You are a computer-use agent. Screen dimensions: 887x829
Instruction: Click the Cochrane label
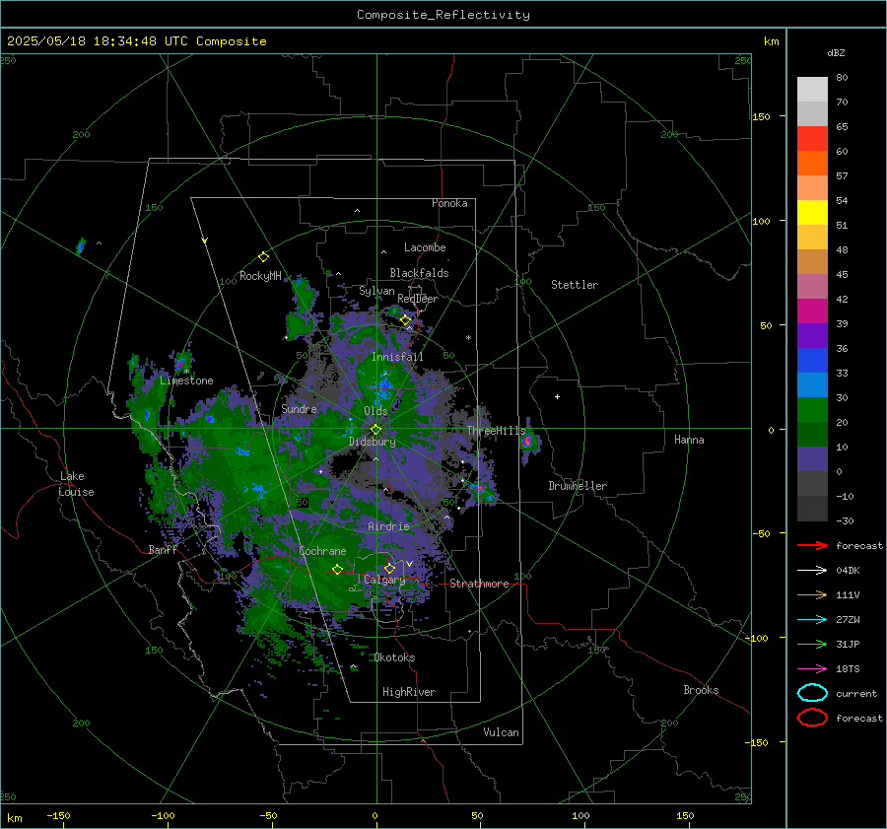322,551
